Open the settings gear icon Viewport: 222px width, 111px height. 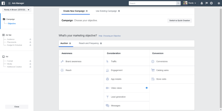tap(211, 3)
